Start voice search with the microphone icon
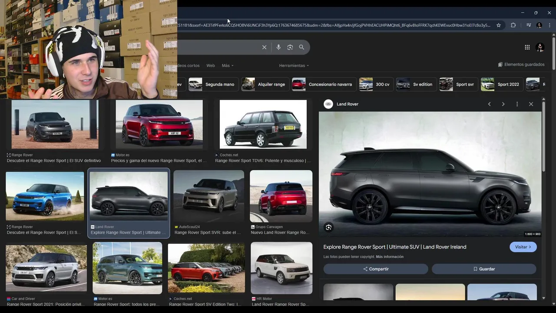Image resolution: width=556 pixels, height=313 pixels. [278, 47]
